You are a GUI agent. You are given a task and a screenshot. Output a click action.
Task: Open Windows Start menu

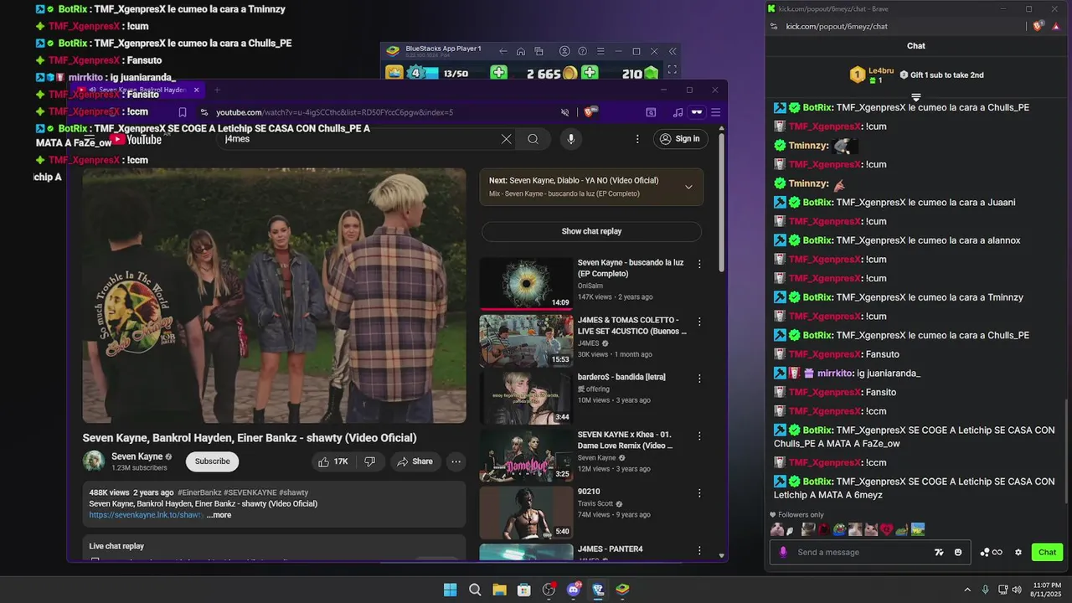point(450,590)
